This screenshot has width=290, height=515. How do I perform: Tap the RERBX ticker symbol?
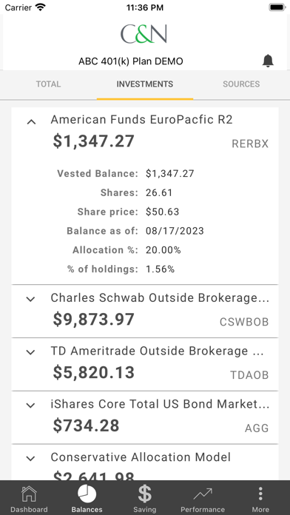coord(250,144)
